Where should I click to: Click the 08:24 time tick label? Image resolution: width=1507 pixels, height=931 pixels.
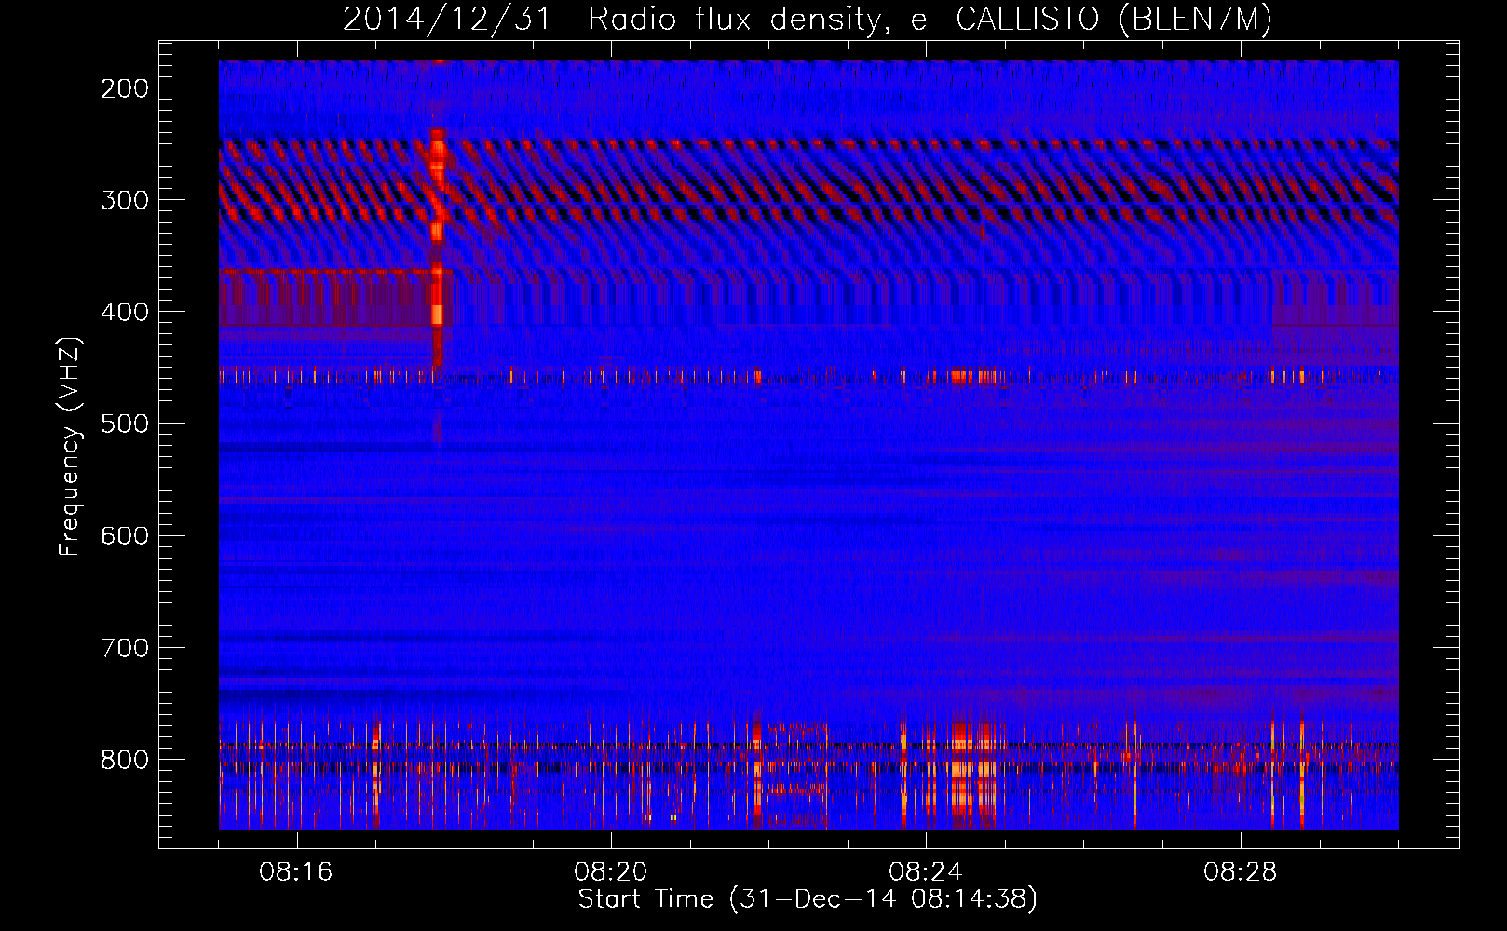click(926, 872)
